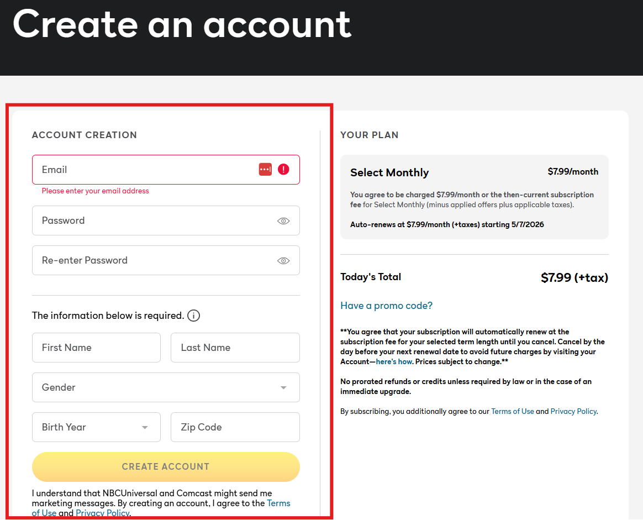Click the red error alert icon
The image size is (643, 520).
(x=283, y=170)
